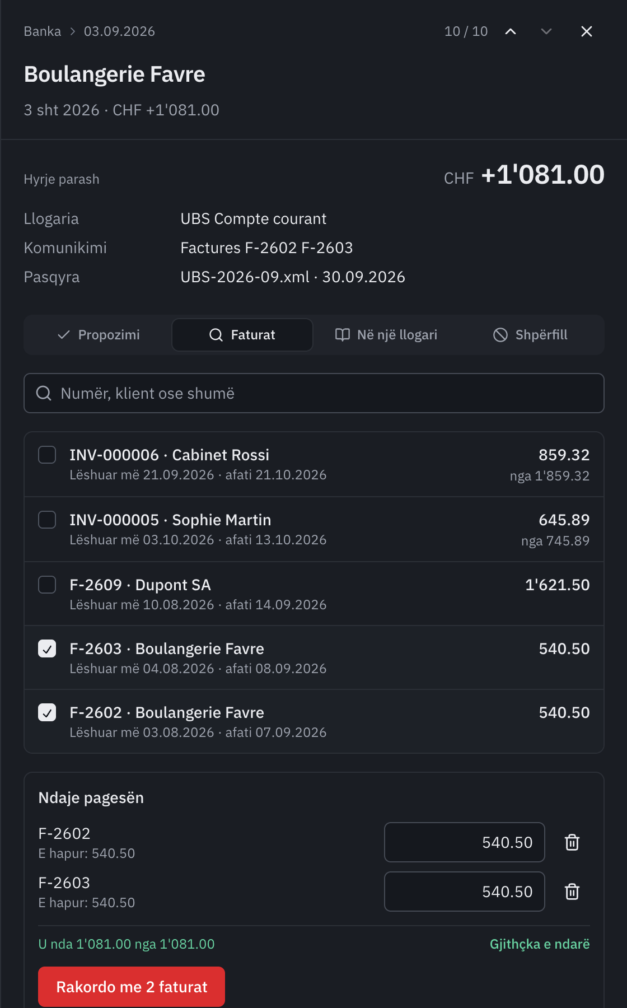Select the Shpërfill tab
The image size is (627, 1008).
(x=530, y=335)
